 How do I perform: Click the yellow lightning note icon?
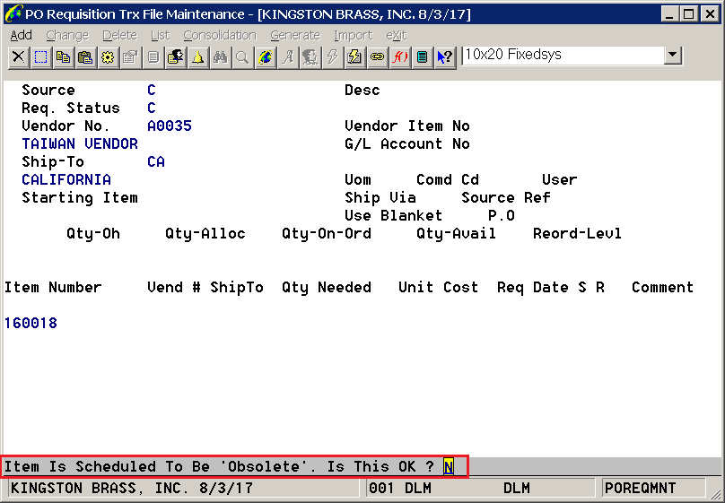click(354, 57)
